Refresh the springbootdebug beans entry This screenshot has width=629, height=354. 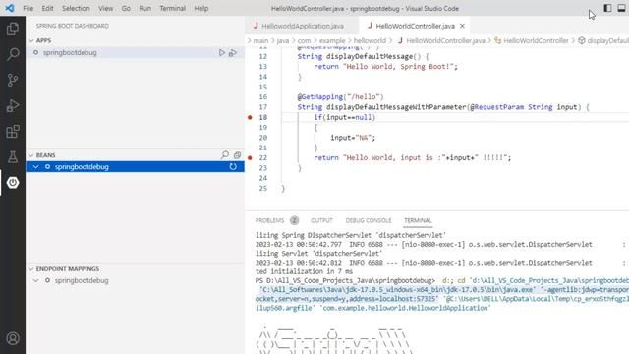233,166
